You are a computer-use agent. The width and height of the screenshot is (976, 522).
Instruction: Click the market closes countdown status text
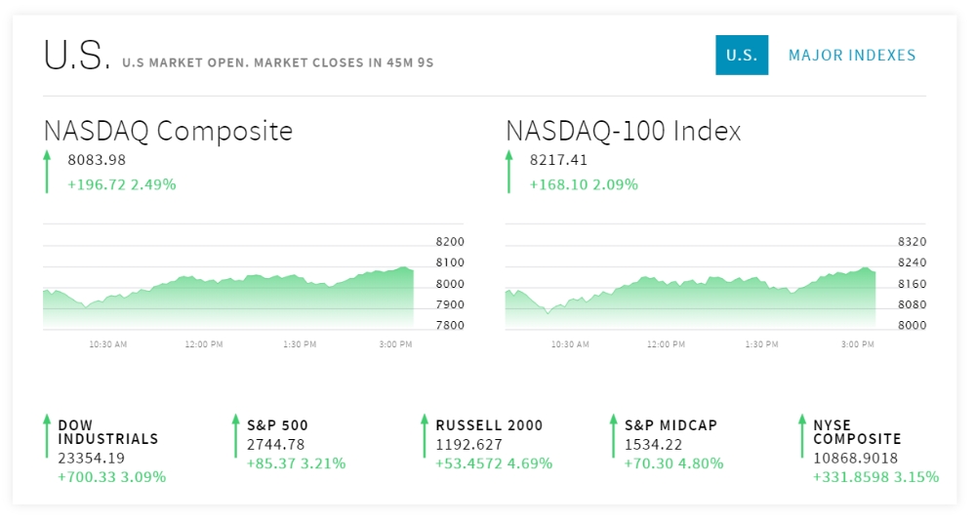tap(278, 62)
